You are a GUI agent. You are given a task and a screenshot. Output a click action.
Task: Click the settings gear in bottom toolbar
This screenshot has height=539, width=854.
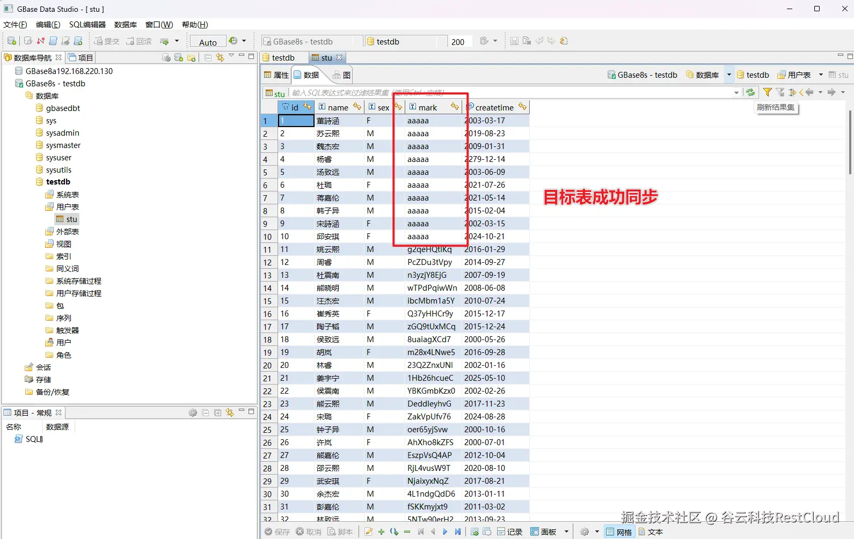pyautogui.click(x=585, y=532)
